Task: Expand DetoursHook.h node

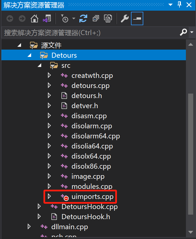Action: (x=39, y=216)
